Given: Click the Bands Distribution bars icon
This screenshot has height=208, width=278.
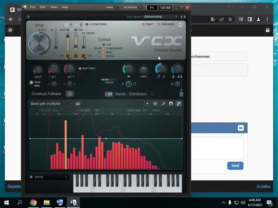Looking at the screenshot, I should tap(153, 94).
